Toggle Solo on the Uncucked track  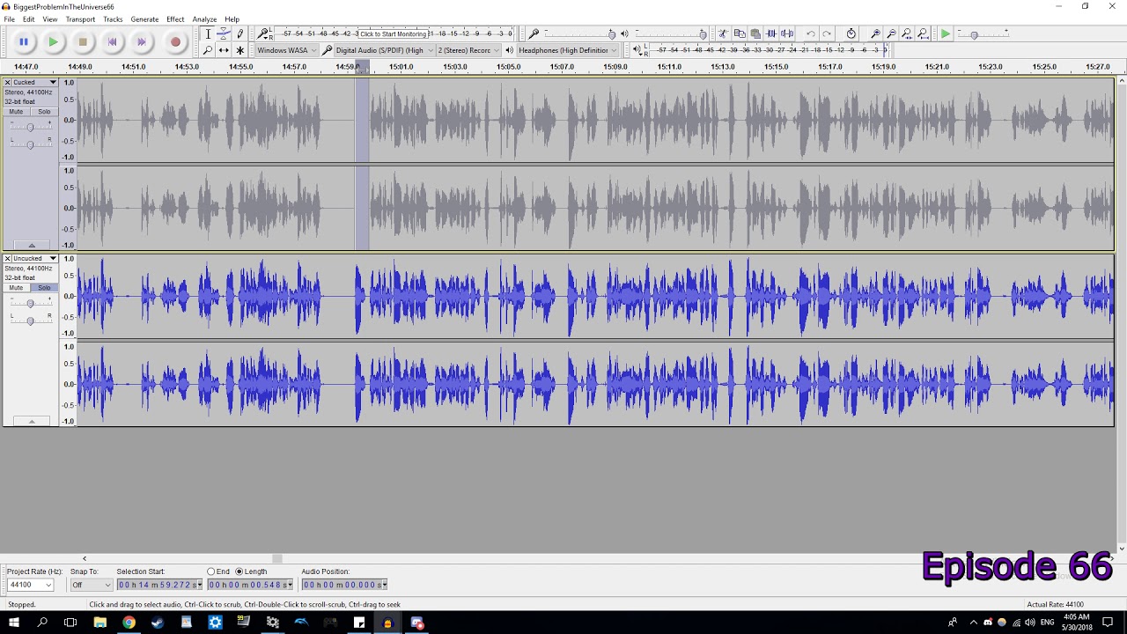point(43,288)
